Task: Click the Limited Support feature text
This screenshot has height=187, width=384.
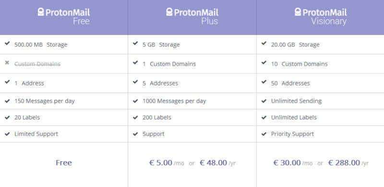Action: point(36,134)
